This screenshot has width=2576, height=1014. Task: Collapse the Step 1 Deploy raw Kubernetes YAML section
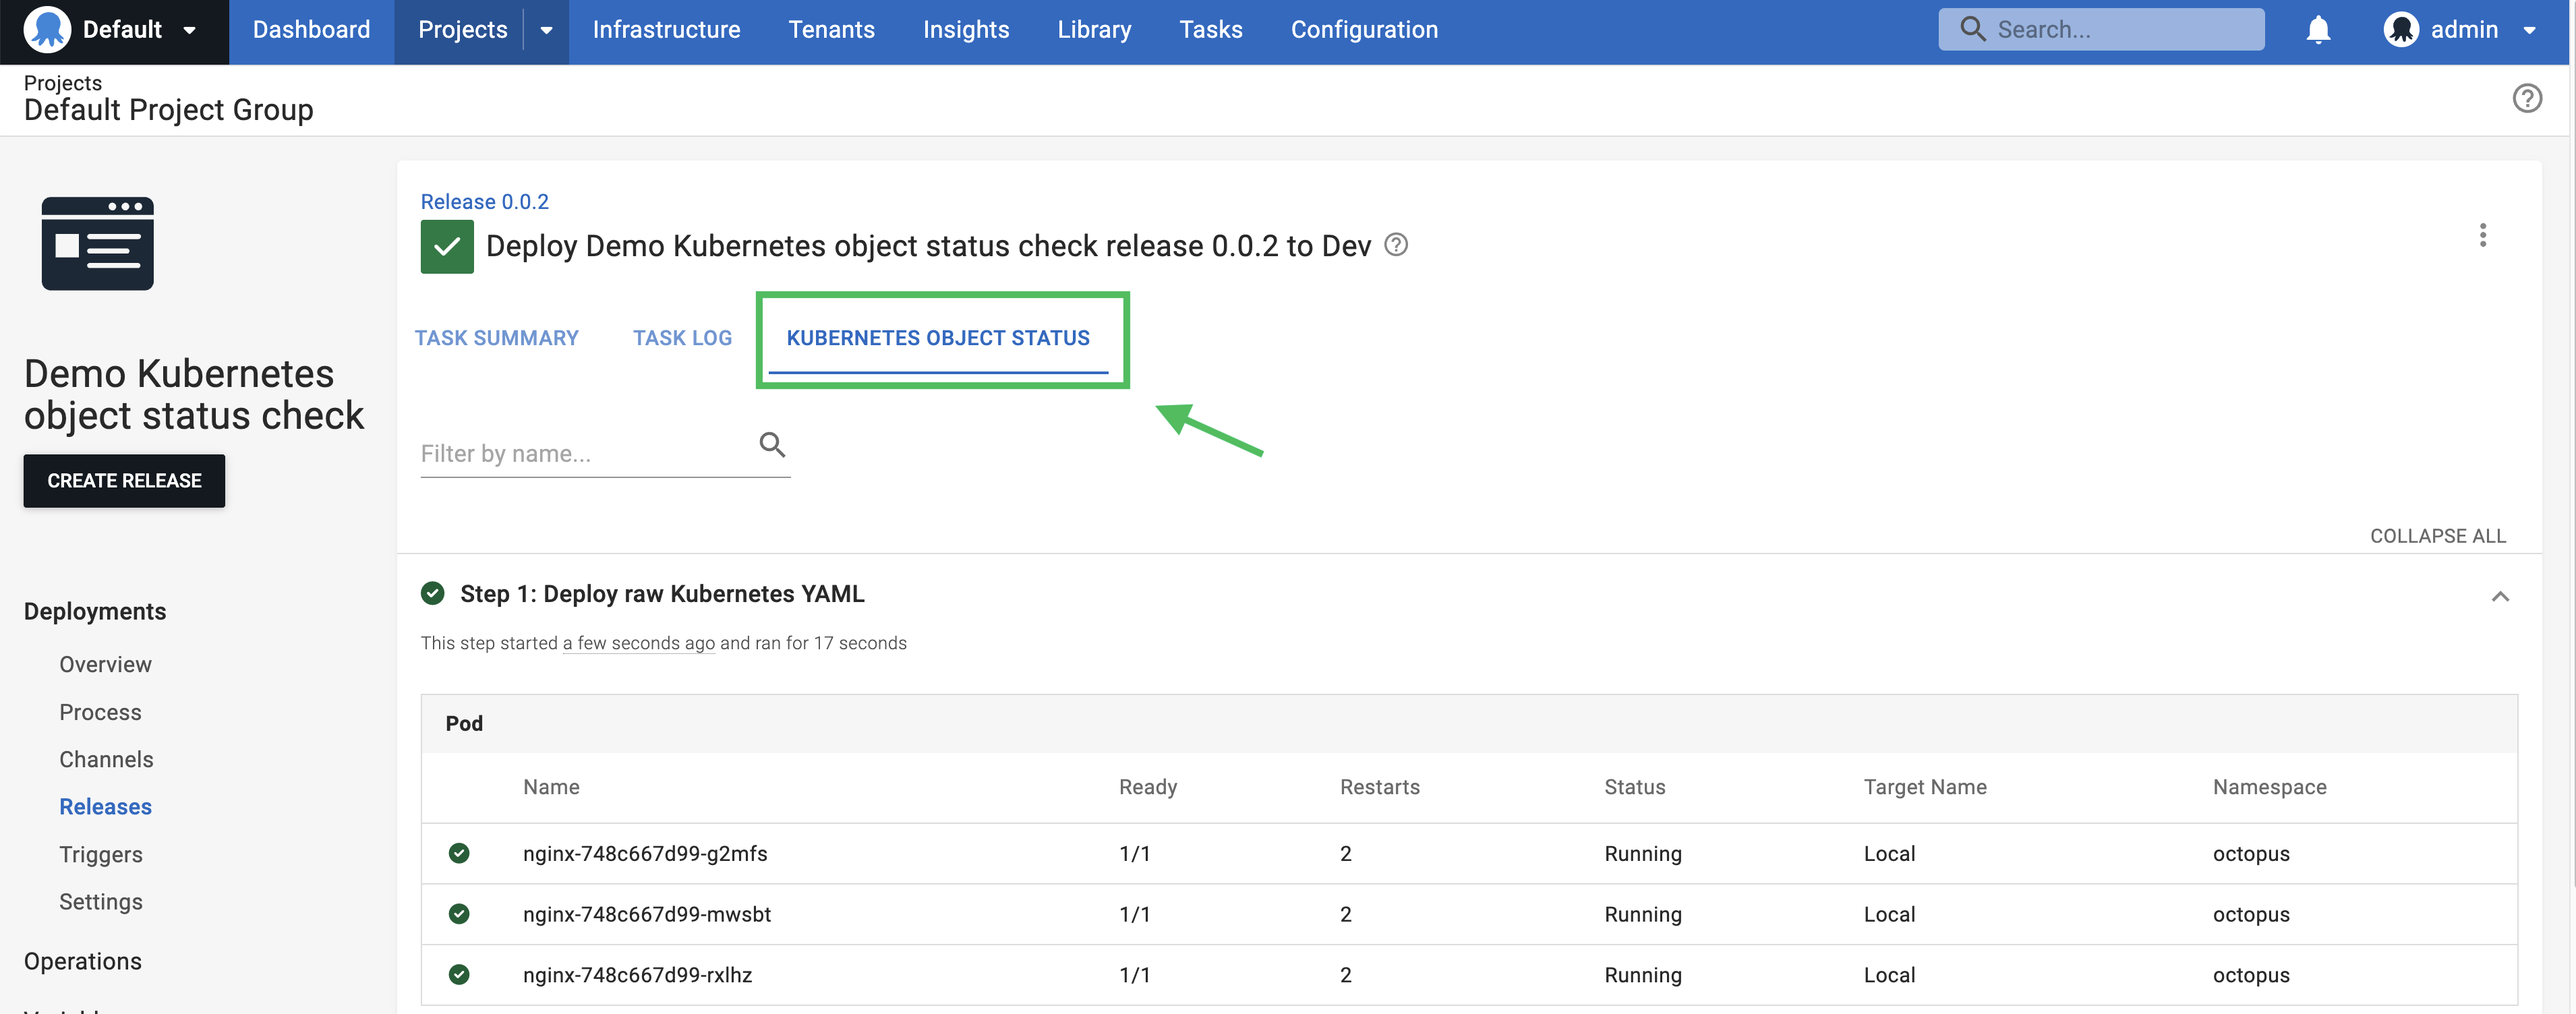[x=2501, y=596]
